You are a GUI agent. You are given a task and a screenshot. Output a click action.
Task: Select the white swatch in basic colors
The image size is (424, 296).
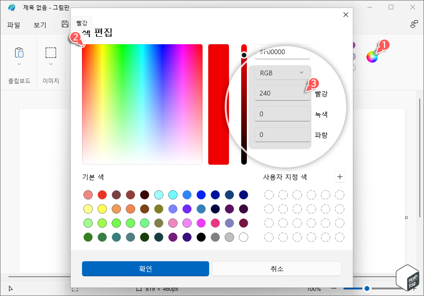243,237
